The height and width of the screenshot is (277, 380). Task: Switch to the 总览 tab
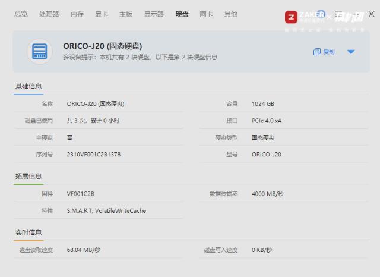click(x=21, y=14)
